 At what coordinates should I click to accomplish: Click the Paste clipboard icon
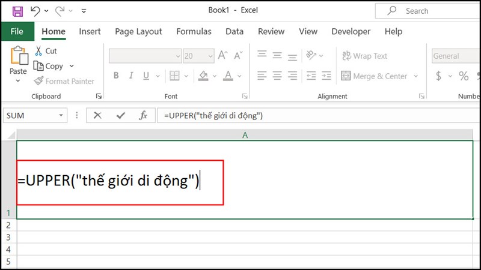click(19, 56)
